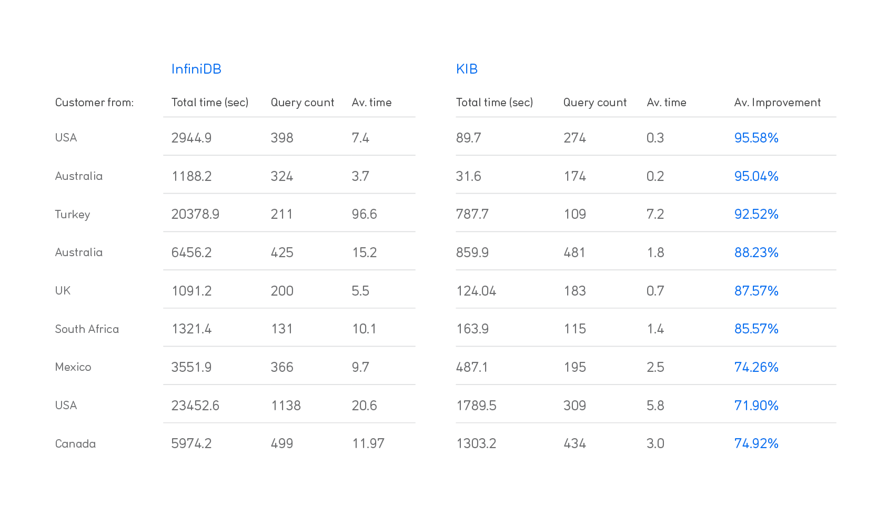
Task: Click InfiniDB total time 20378.9
Action: click(195, 214)
